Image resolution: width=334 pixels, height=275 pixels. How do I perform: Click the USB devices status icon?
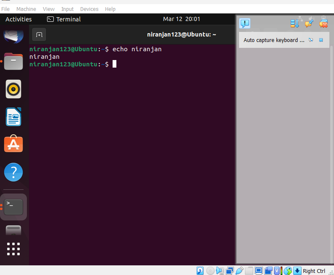[239, 271]
